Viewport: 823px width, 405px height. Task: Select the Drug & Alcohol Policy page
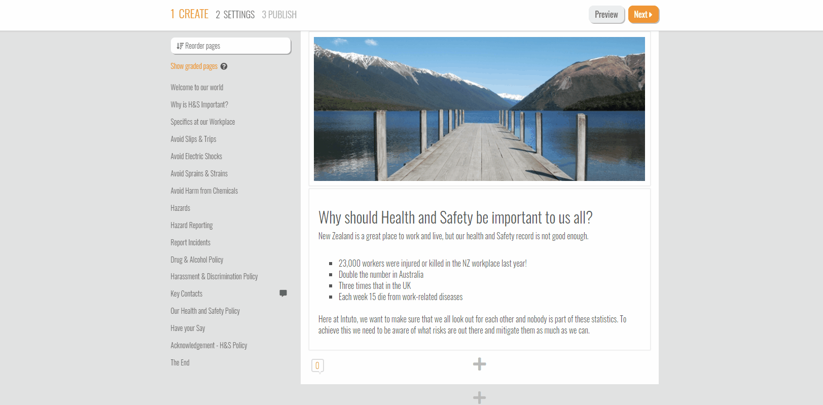[197, 260]
